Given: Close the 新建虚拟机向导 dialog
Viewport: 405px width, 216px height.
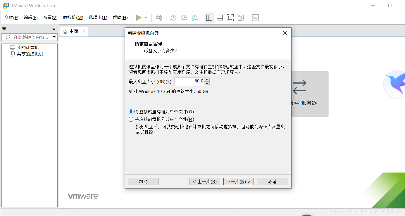Looking at the screenshot, I should tap(285, 33).
